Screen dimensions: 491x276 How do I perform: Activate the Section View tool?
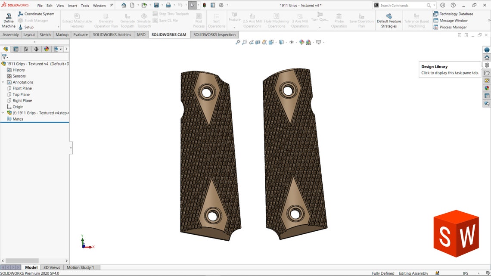pos(258,42)
